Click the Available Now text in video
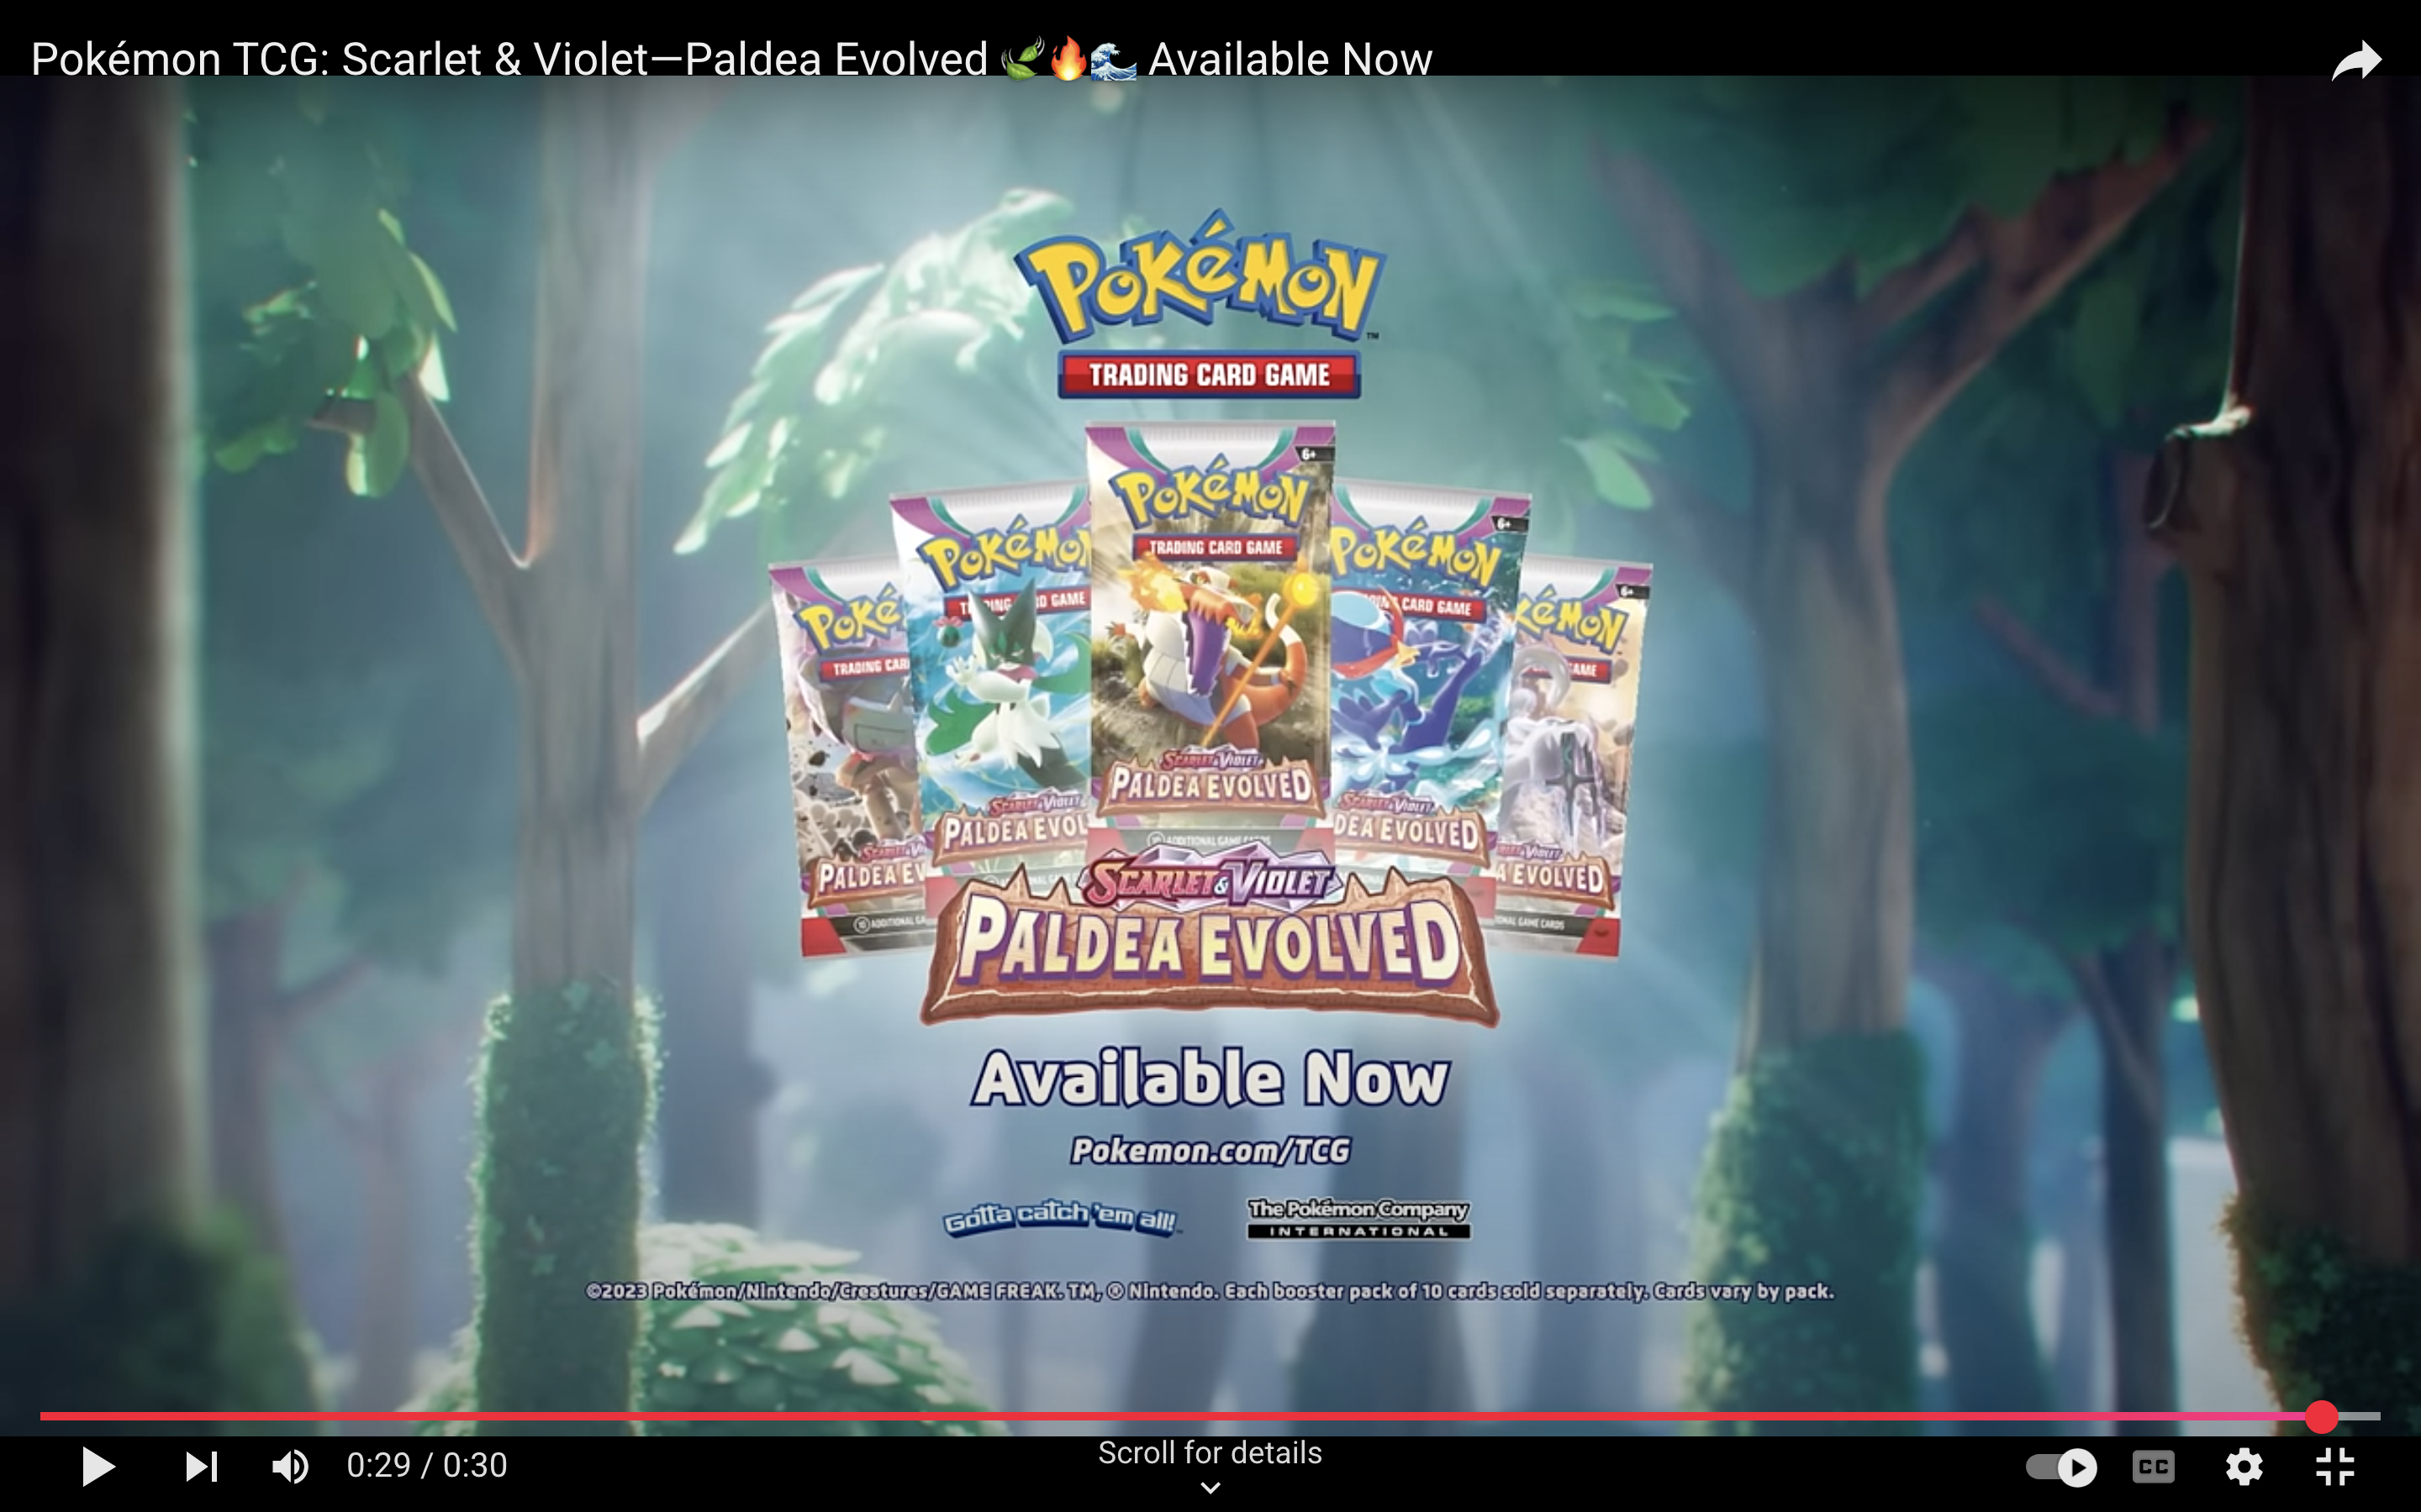Viewport: 2421px width, 1512px height. point(1210,1078)
